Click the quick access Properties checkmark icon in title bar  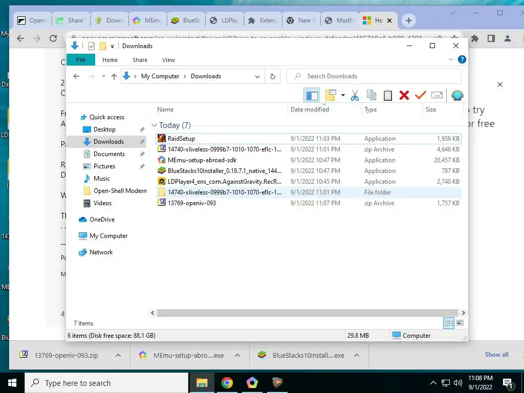point(91,46)
